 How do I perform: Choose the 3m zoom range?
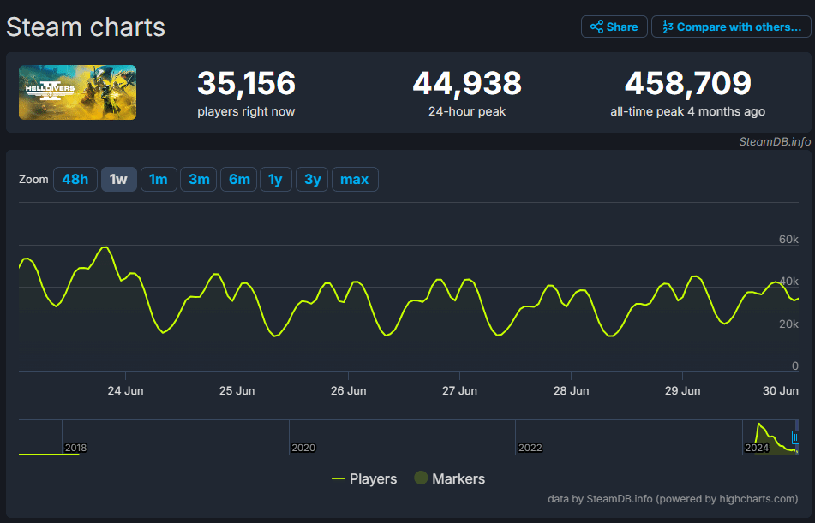[199, 179]
